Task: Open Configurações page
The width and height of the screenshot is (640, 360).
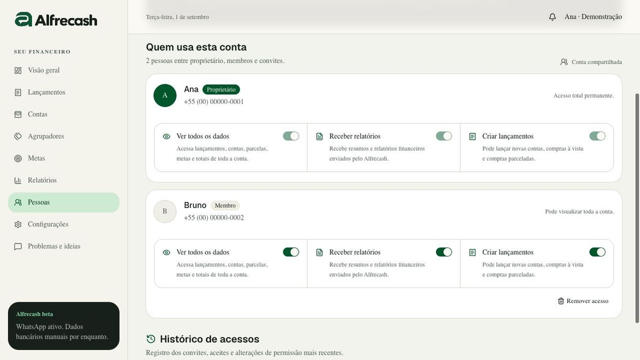Action: coord(63,225)
